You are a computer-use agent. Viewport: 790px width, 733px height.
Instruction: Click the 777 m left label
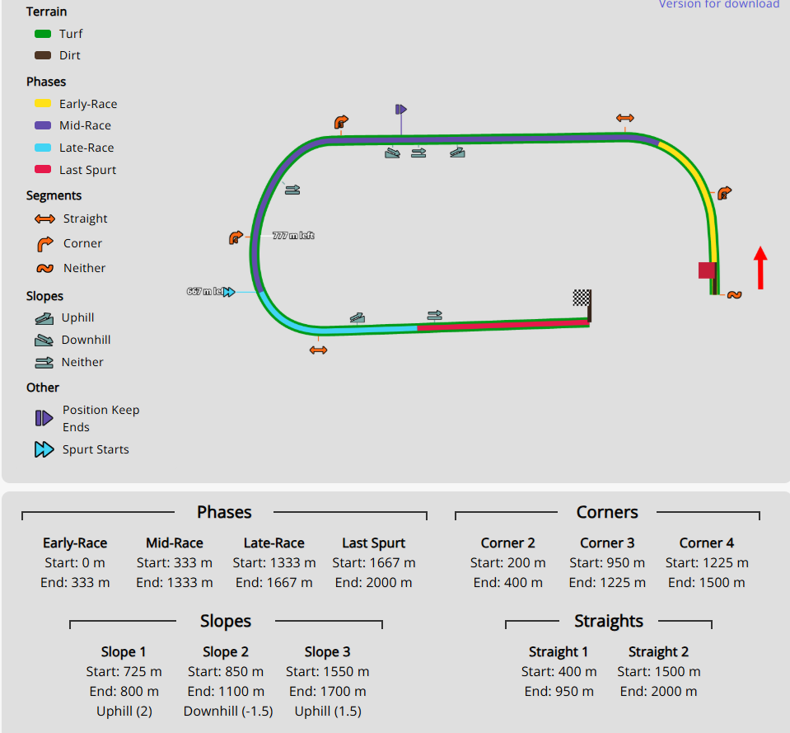pyautogui.click(x=293, y=236)
